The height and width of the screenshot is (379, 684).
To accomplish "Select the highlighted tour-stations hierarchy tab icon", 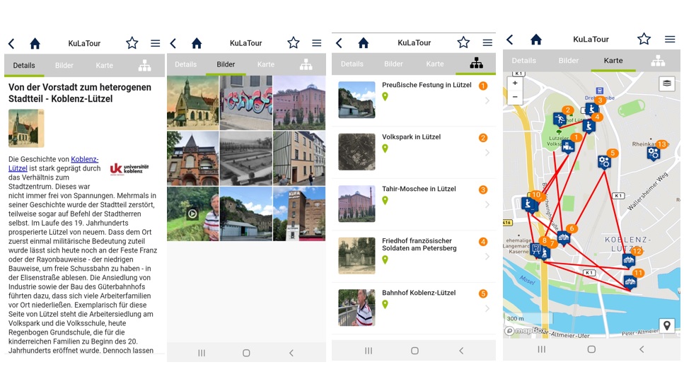I will click(476, 64).
